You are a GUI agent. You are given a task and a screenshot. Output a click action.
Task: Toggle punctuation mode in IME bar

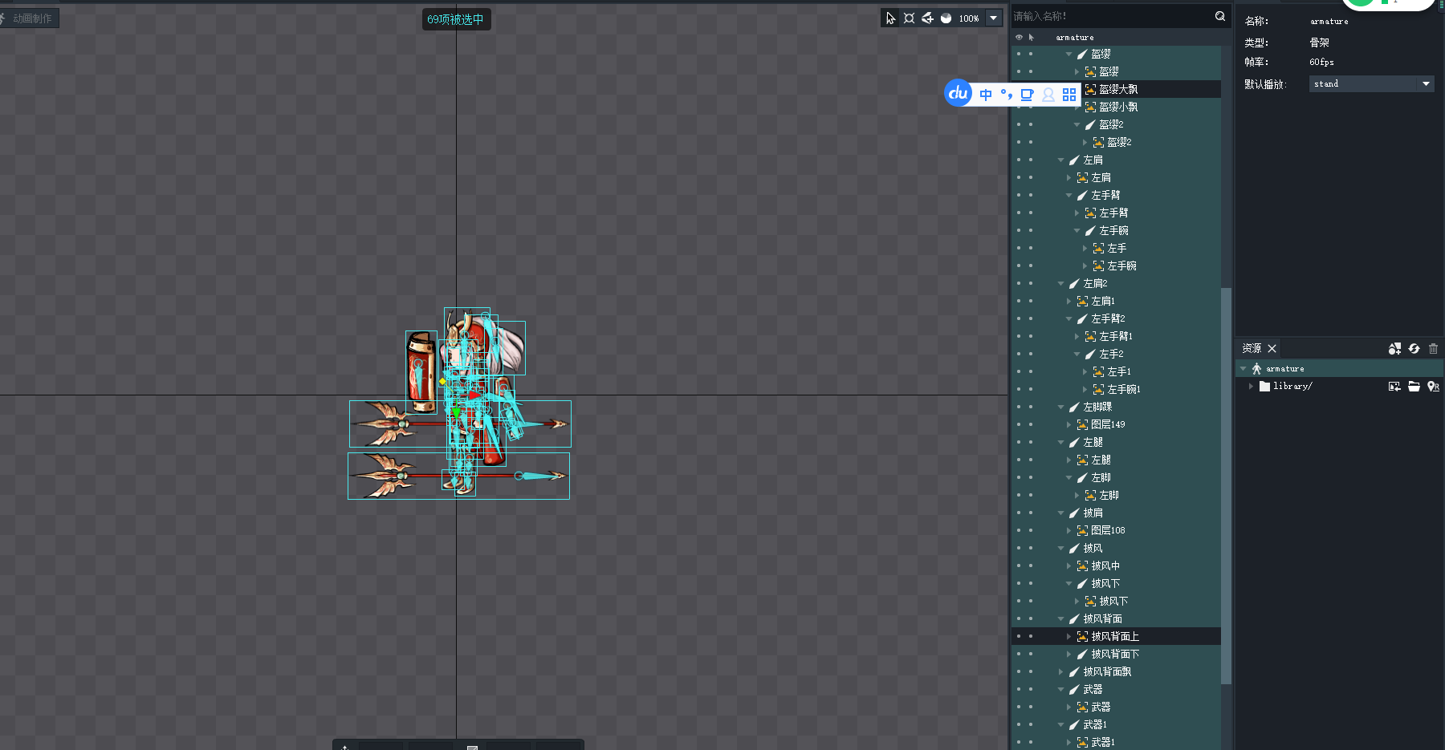click(x=1007, y=95)
